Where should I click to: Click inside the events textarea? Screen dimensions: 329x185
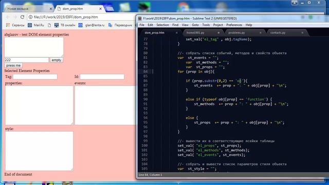(105, 105)
